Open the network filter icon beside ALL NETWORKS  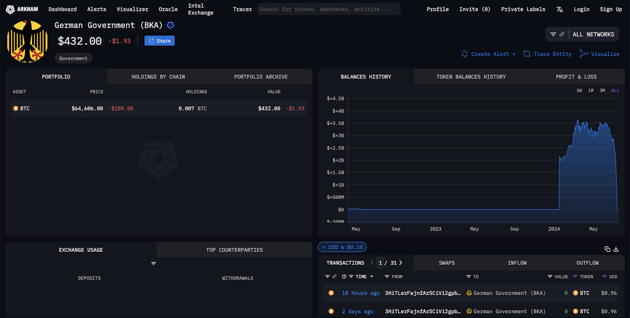tap(553, 34)
